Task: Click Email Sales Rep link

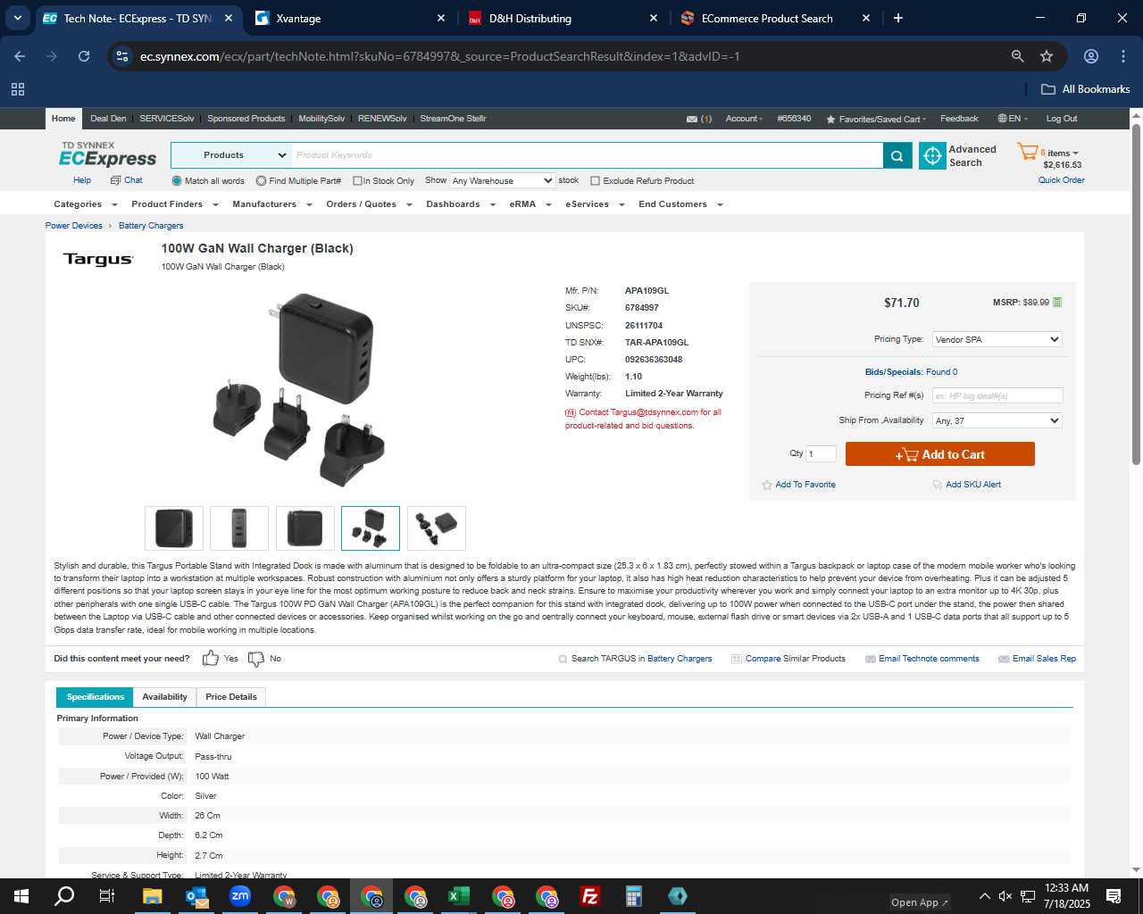Action: [x=1044, y=659]
